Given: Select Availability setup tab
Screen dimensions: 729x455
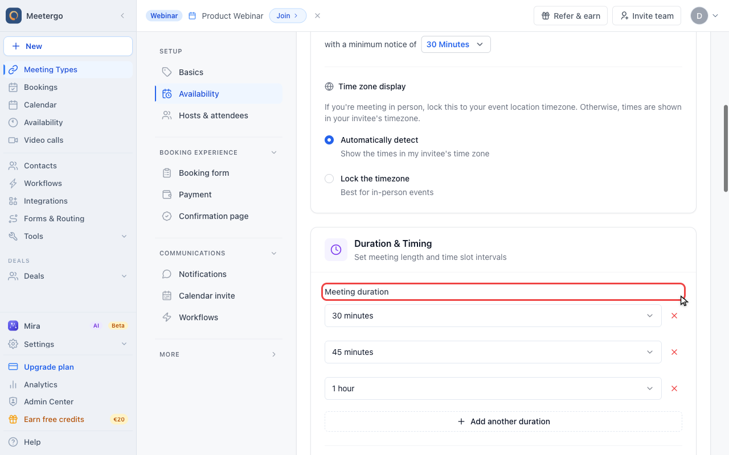Looking at the screenshot, I should point(219,94).
